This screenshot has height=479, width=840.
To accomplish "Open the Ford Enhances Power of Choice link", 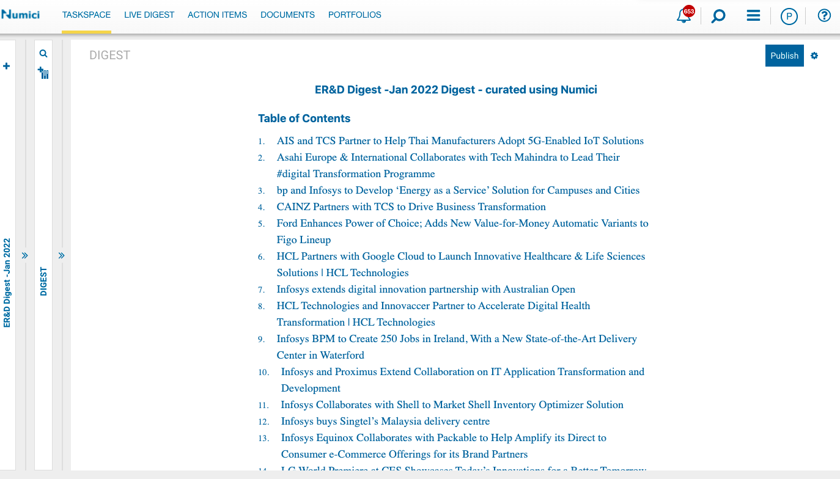I will [x=463, y=232].
